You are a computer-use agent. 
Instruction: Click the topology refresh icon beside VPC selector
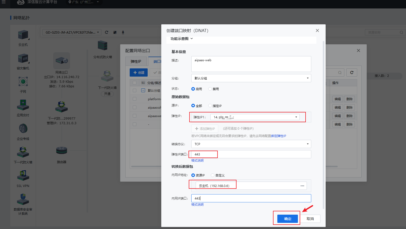[107, 32]
